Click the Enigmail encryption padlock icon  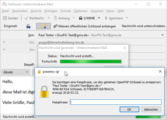click(29, 26)
